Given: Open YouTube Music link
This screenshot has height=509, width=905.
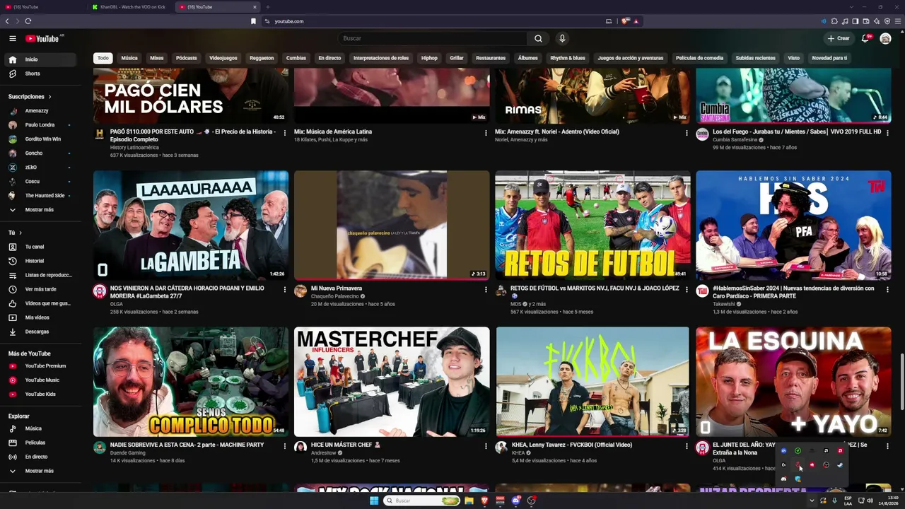Looking at the screenshot, I should coord(42,380).
